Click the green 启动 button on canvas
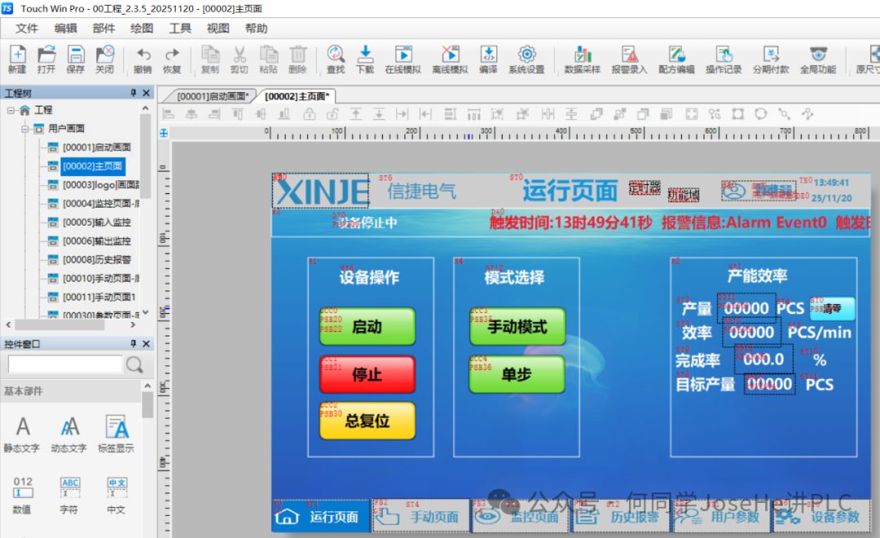The image size is (880, 538). (367, 326)
